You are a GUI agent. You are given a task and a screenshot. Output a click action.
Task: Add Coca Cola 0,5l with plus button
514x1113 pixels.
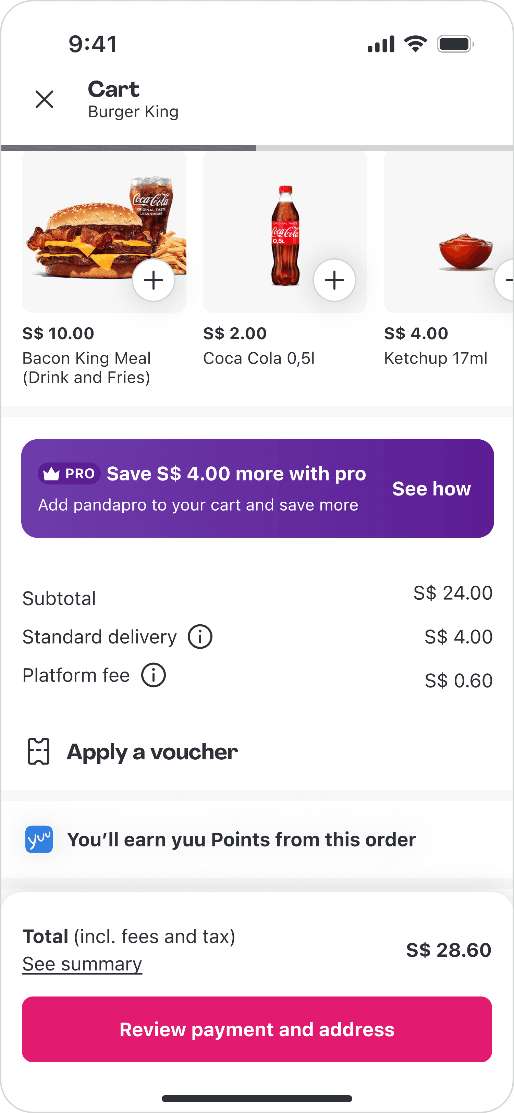334,280
